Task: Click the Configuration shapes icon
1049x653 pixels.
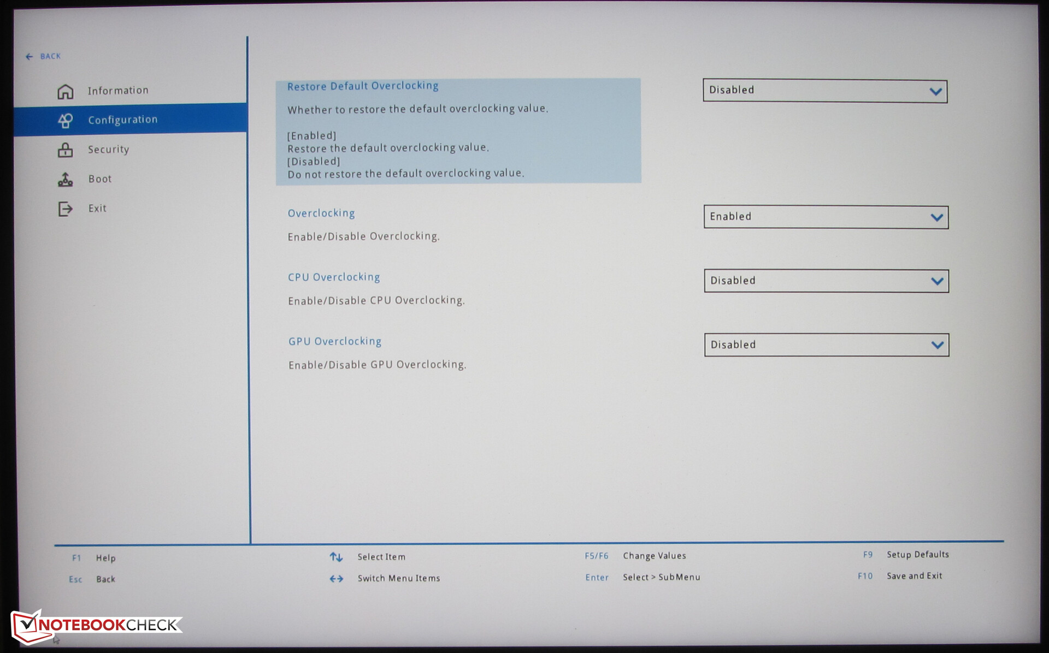Action: (x=65, y=120)
